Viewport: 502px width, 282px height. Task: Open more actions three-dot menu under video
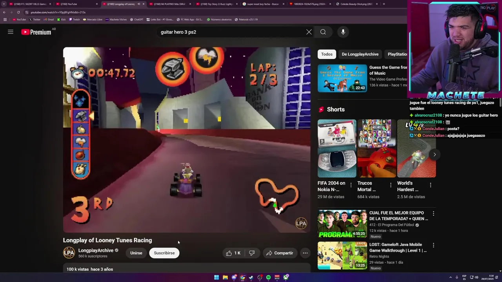[x=305, y=253]
